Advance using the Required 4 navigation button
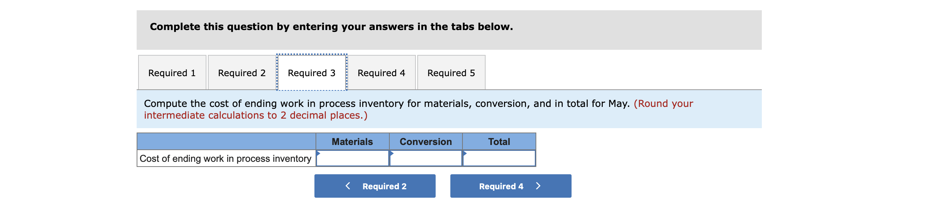Image resolution: width=933 pixels, height=216 pixels. point(511,186)
